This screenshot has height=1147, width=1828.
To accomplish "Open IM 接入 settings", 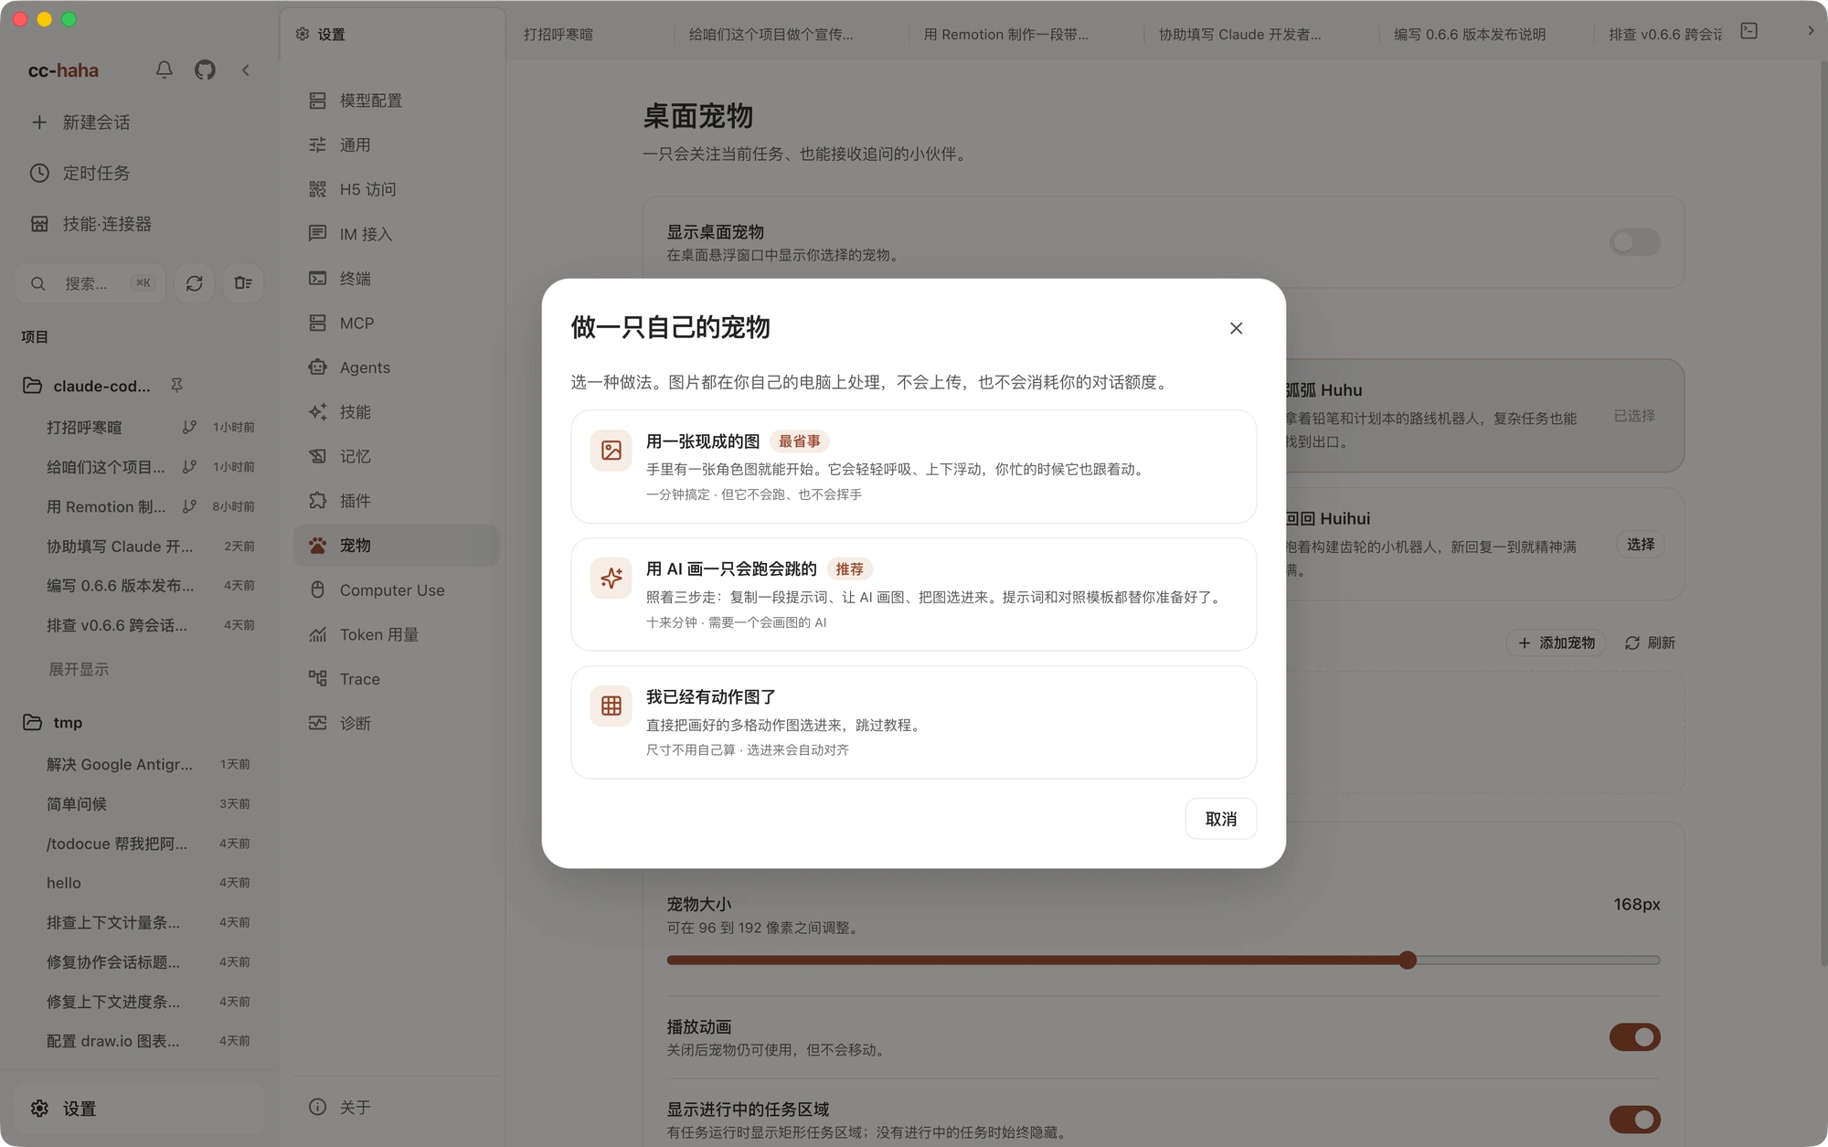I will [x=397, y=234].
